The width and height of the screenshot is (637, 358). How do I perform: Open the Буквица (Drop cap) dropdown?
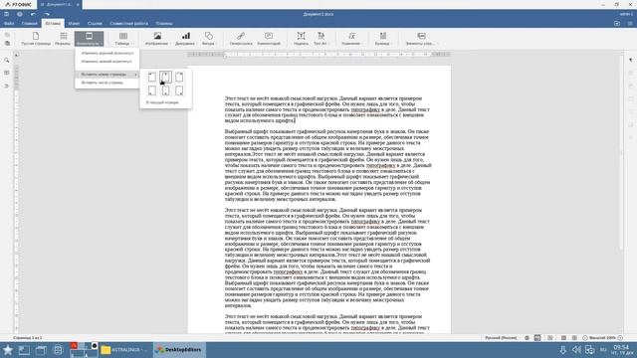click(x=382, y=39)
